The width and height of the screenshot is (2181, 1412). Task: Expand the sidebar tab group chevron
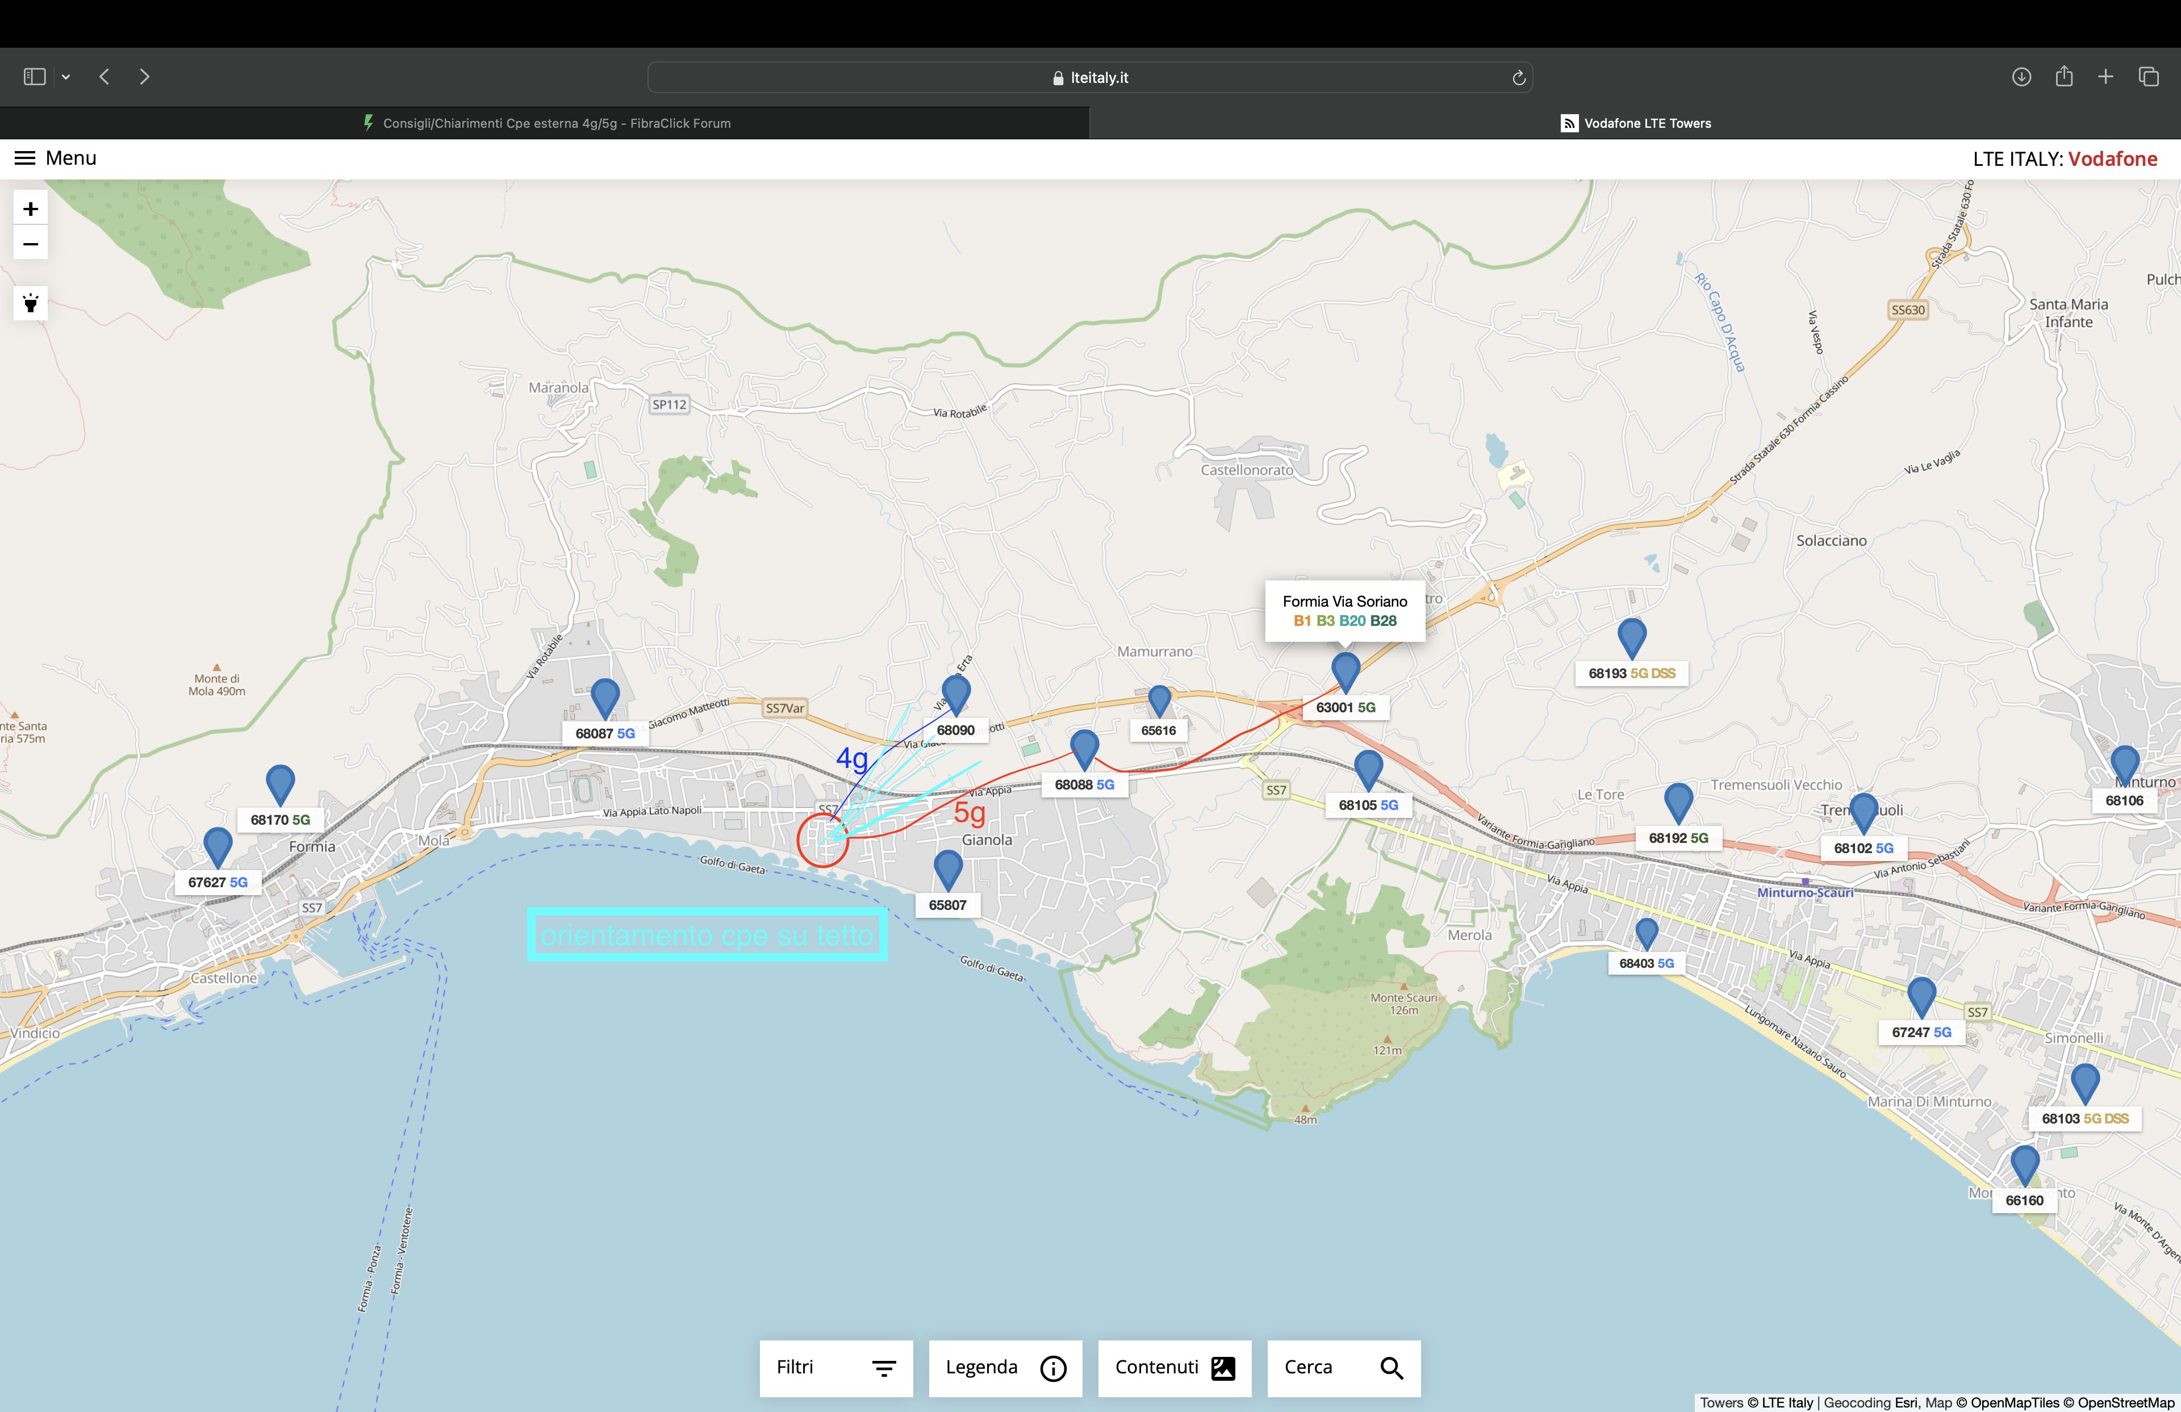click(x=66, y=77)
